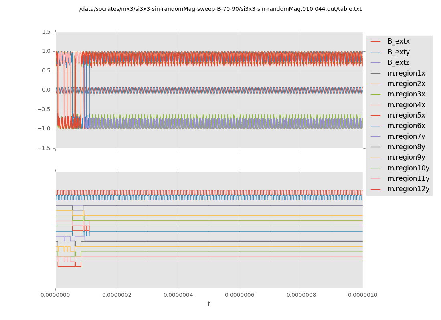Click the B_extx legend label

pos(398,41)
